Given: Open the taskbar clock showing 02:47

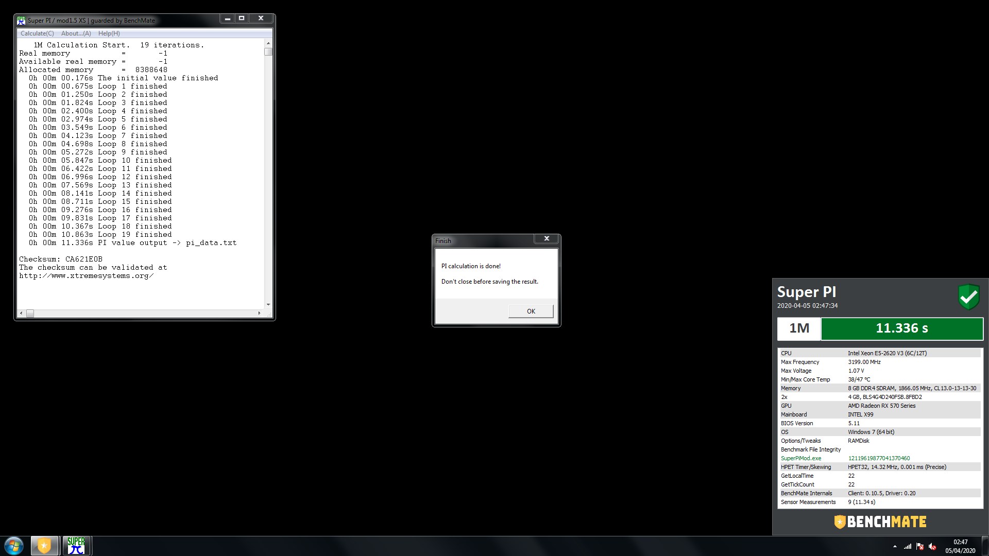Looking at the screenshot, I should pos(960,546).
